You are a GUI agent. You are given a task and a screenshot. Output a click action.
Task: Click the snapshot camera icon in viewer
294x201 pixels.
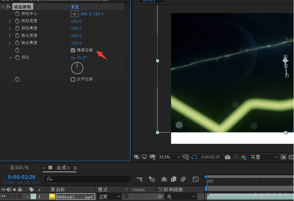[x=228, y=157]
